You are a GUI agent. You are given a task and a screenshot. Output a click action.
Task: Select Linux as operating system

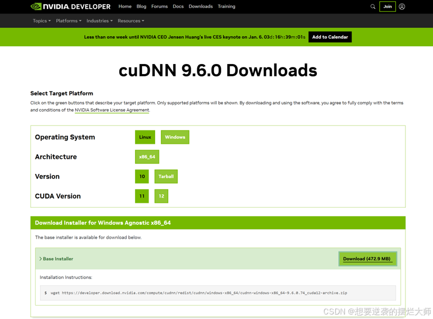[145, 137]
